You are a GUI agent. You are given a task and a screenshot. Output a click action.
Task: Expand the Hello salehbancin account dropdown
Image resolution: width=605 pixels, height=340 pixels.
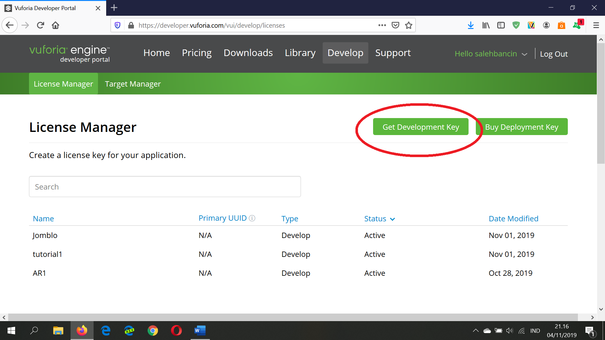coord(491,54)
